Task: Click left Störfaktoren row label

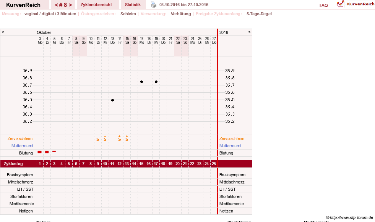Action: pos(21,196)
